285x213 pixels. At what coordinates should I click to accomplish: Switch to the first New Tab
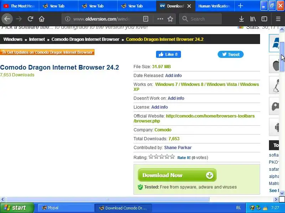coord(58,6)
